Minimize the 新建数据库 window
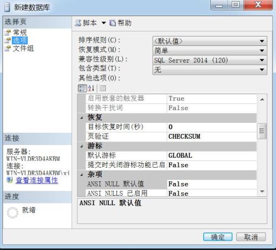The width and height of the screenshot is (276, 250). (x=219, y=5)
